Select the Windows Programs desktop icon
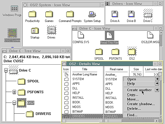165x124 pixels. click(x=14, y=9)
